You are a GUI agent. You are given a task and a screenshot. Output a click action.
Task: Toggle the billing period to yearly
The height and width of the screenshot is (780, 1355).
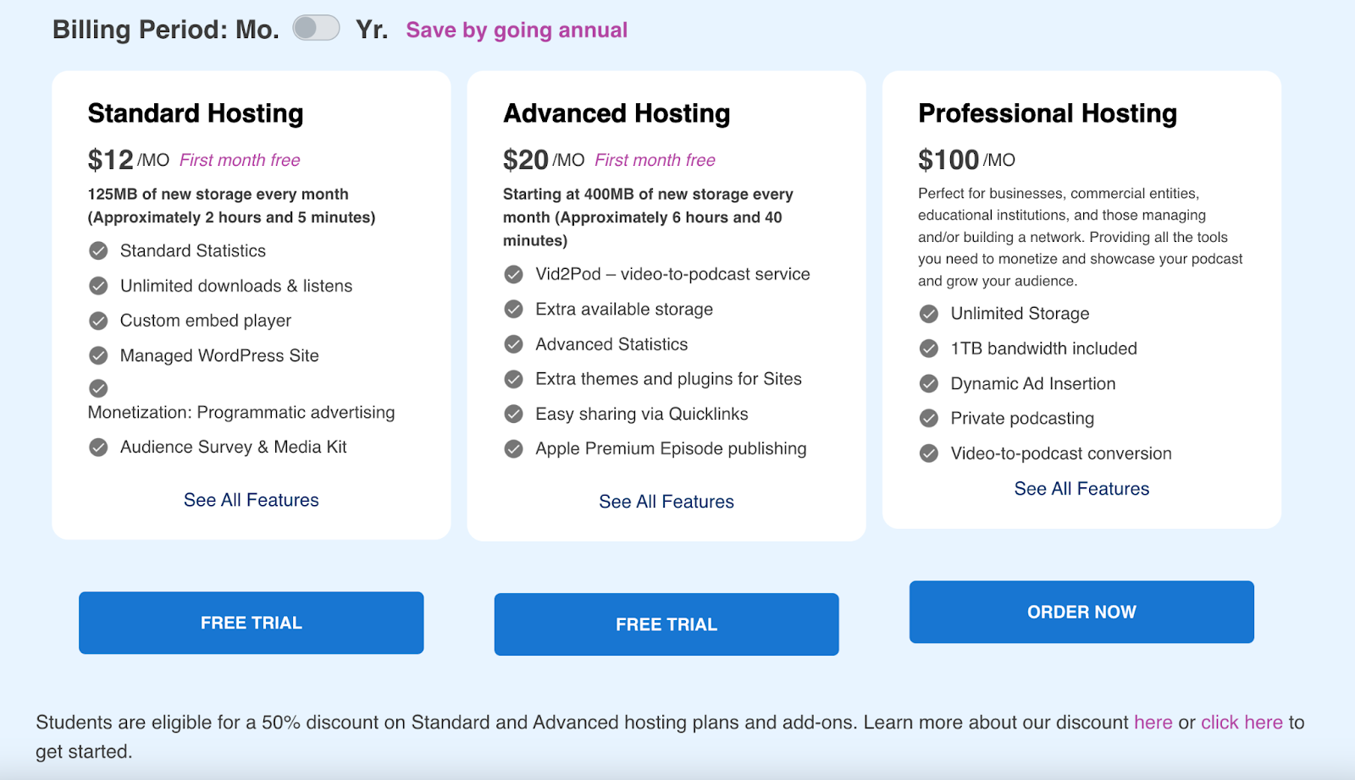click(317, 27)
